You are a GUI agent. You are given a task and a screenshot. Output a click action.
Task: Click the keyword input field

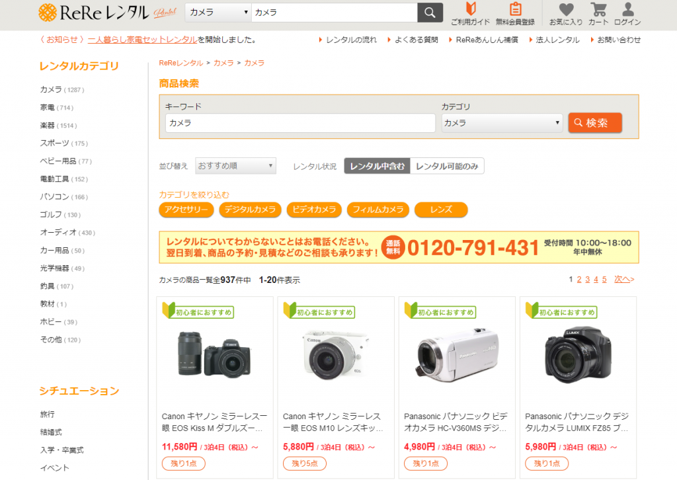(x=300, y=123)
